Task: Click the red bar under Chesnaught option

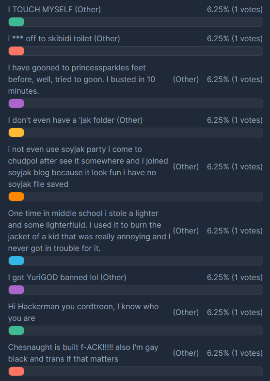Action: pyautogui.click(x=16, y=371)
